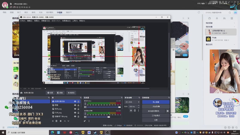Viewport: 240px width, 135px height.
Task: Click the remove source trash icon
Action: 57,121
